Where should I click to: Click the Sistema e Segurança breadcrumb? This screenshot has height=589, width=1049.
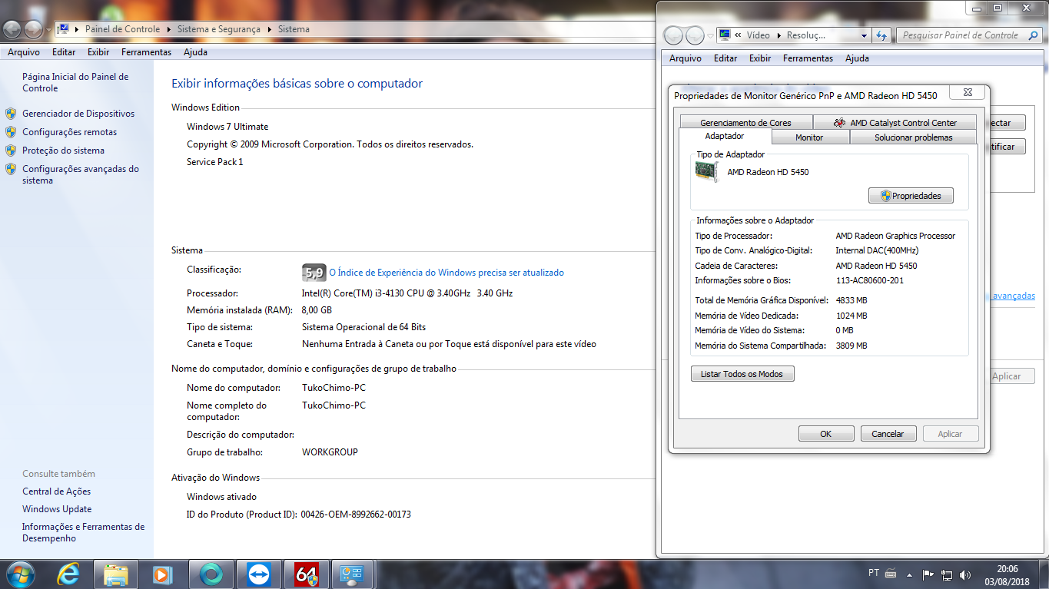coord(219,29)
